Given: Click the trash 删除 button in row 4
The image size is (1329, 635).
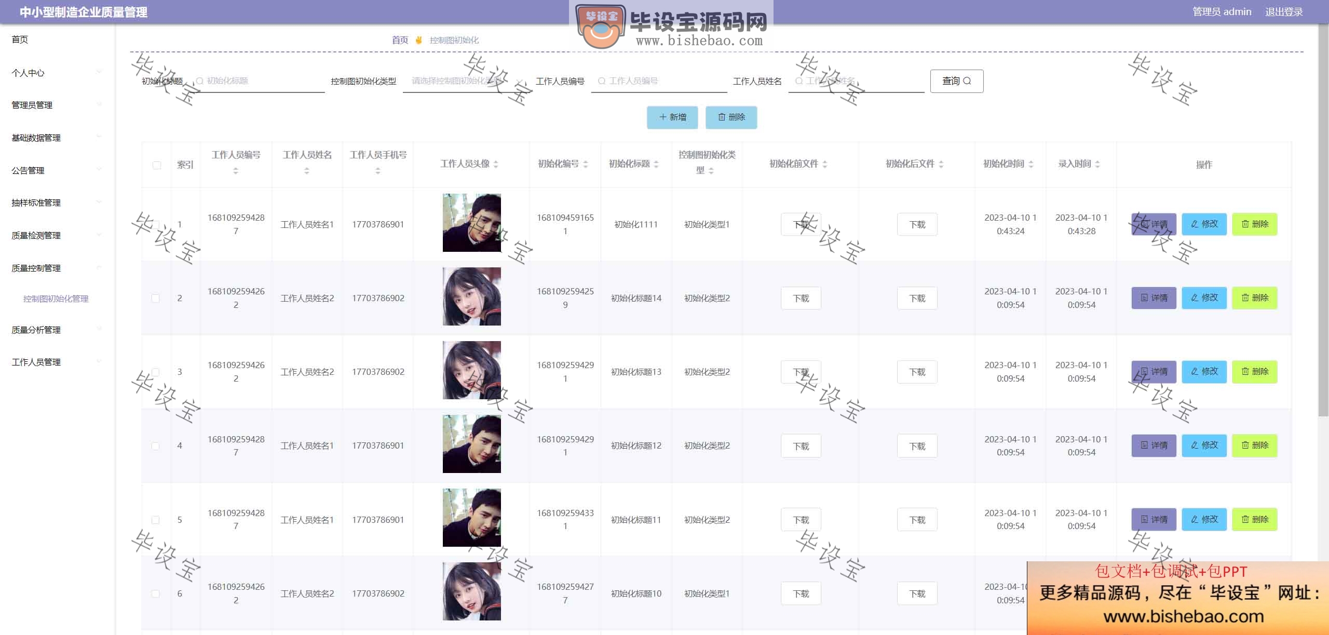Looking at the screenshot, I should click(x=1255, y=445).
